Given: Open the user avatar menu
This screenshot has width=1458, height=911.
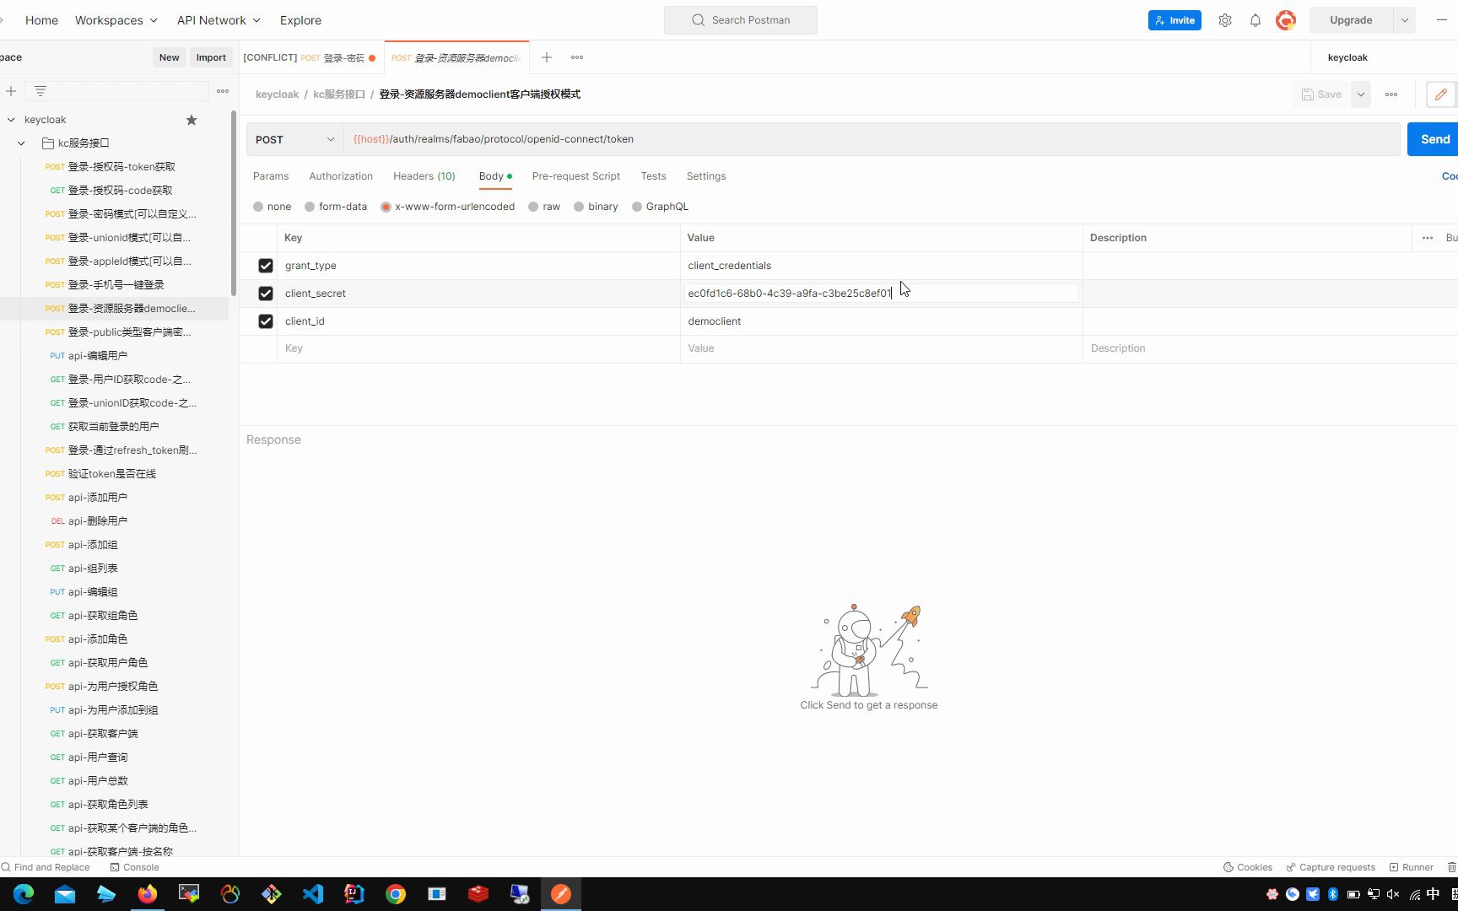Looking at the screenshot, I should click(1286, 20).
